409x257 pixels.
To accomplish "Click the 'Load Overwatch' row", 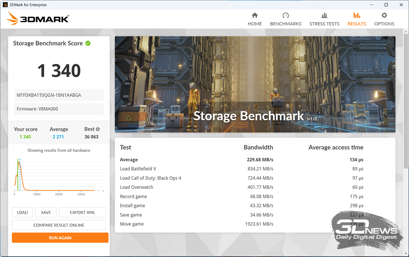I will pyautogui.click(x=242, y=187).
